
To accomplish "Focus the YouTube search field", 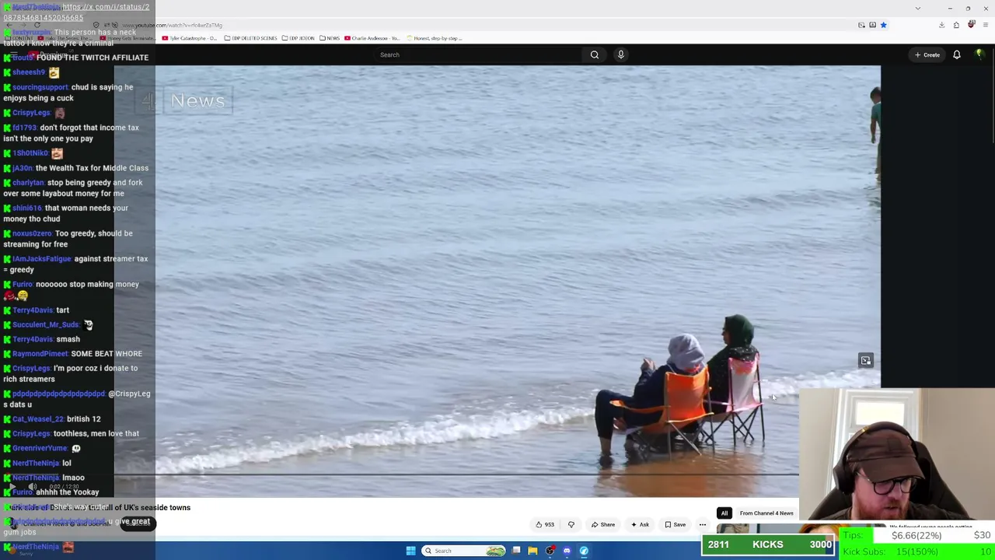I will pos(478,54).
